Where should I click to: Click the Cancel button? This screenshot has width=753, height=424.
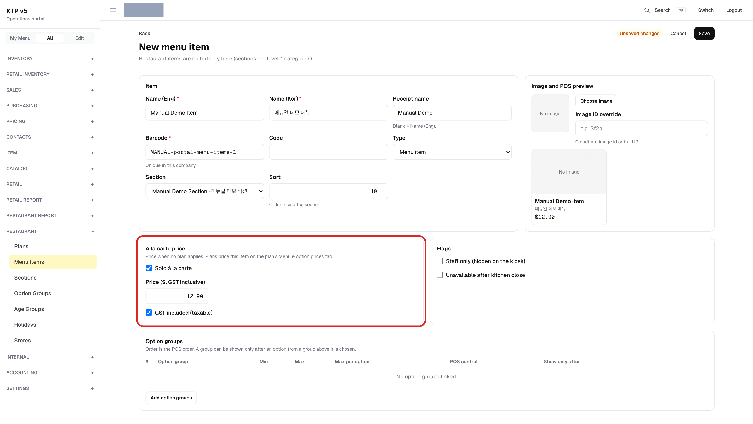pos(678,33)
